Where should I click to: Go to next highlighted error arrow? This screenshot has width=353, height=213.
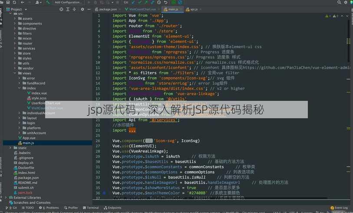(x=347, y=16)
